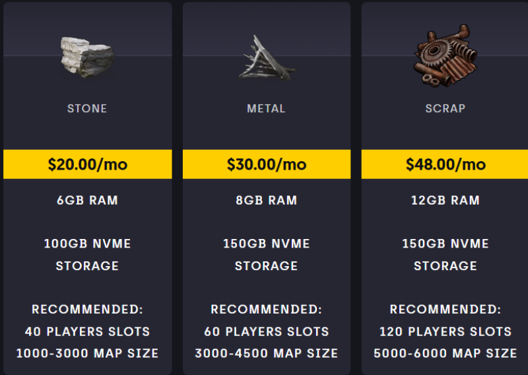
Task: Click the 12GB RAM text
Action: (x=445, y=200)
